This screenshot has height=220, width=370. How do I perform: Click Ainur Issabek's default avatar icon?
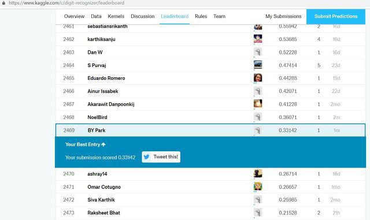pyautogui.click(x=258, y=91)
